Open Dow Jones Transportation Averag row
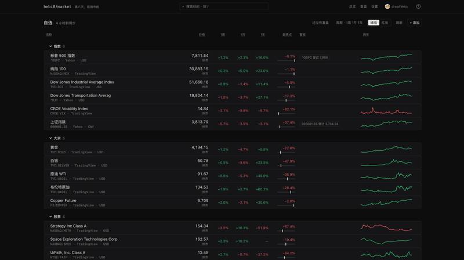Screen dimensions: 464x260 233,98
